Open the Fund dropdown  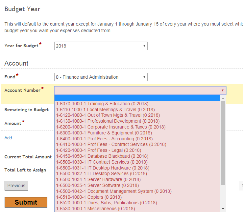click(101, 77)
